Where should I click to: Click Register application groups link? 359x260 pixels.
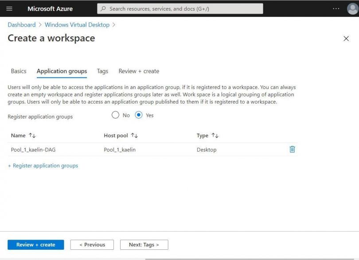[42, 165]
